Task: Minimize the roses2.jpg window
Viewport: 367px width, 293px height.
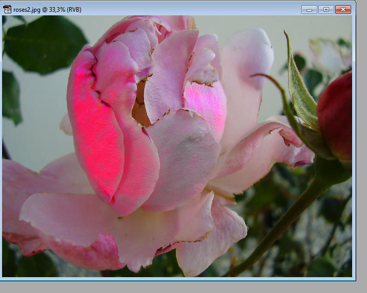Action: pyautogui.click(x=309, y=10)
